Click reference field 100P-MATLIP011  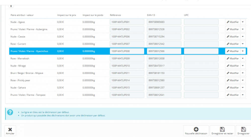pos(127,73)
